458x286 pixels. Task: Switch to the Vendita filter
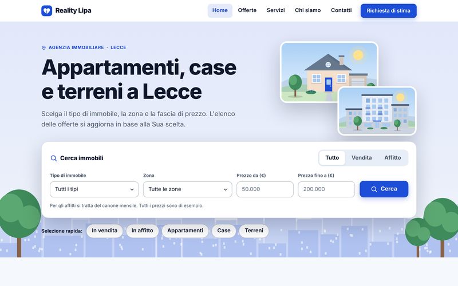[x=362, y=158]
